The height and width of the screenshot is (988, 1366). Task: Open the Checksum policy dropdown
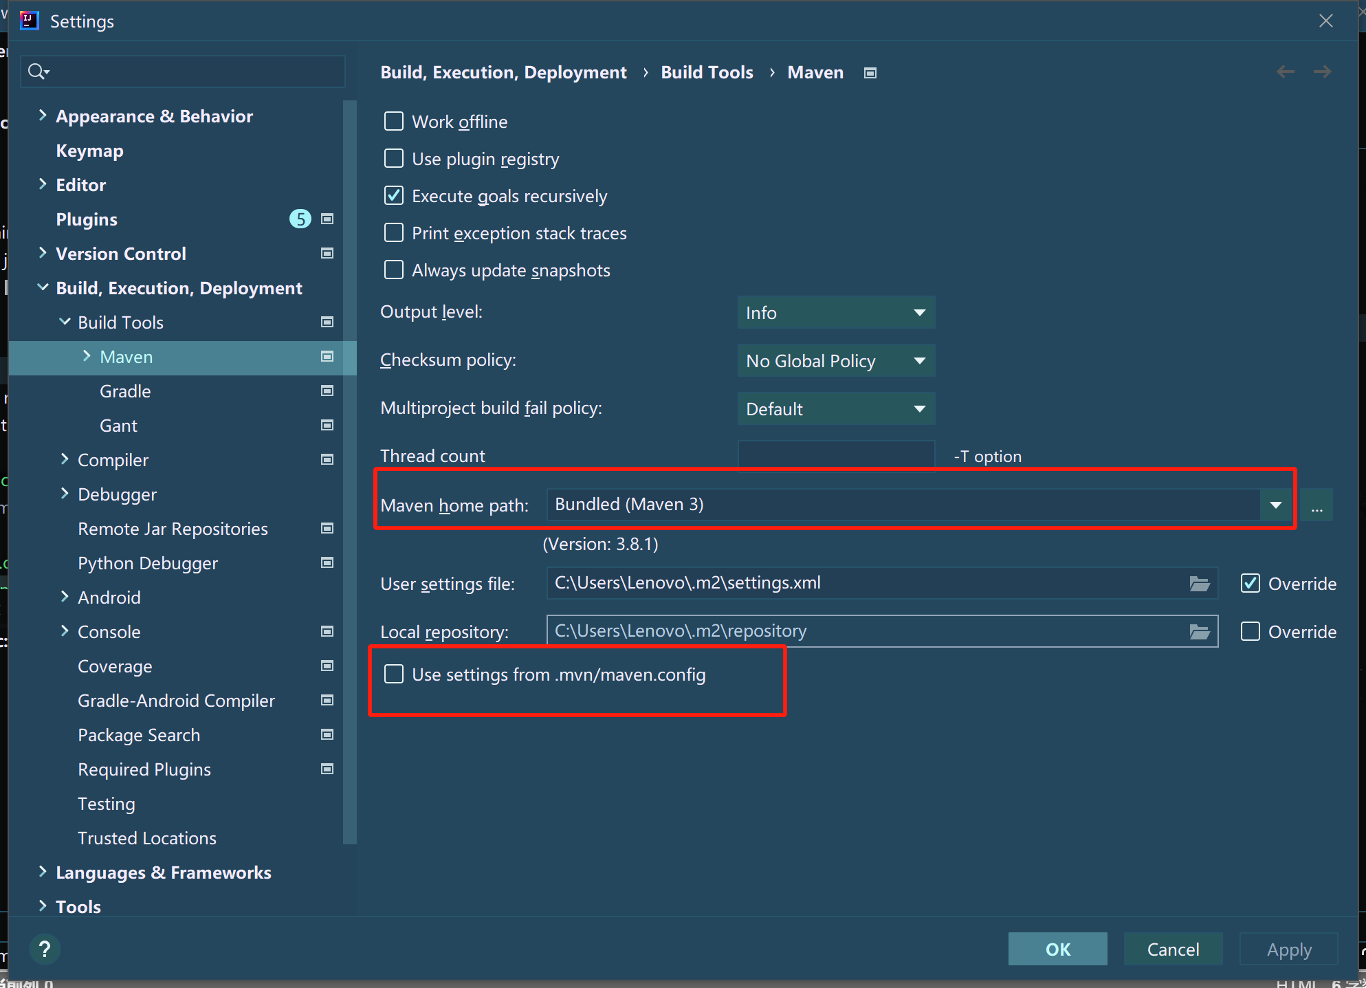pos(835,361)
